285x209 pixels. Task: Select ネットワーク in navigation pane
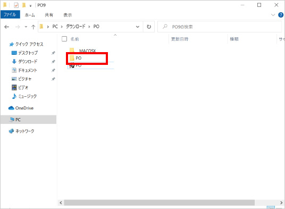click(21, 131)
